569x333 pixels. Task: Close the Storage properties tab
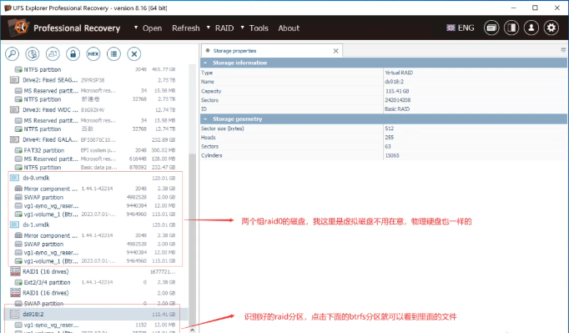pos(336,51)
